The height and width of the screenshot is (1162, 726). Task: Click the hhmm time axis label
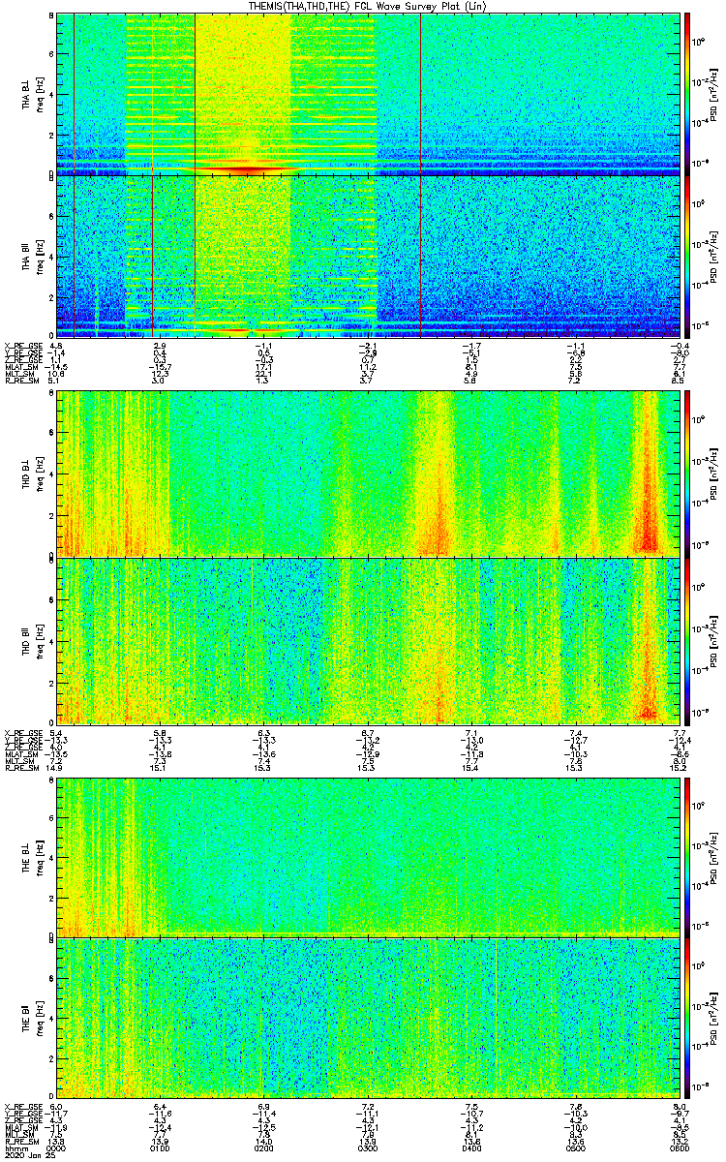(16, 1147)
